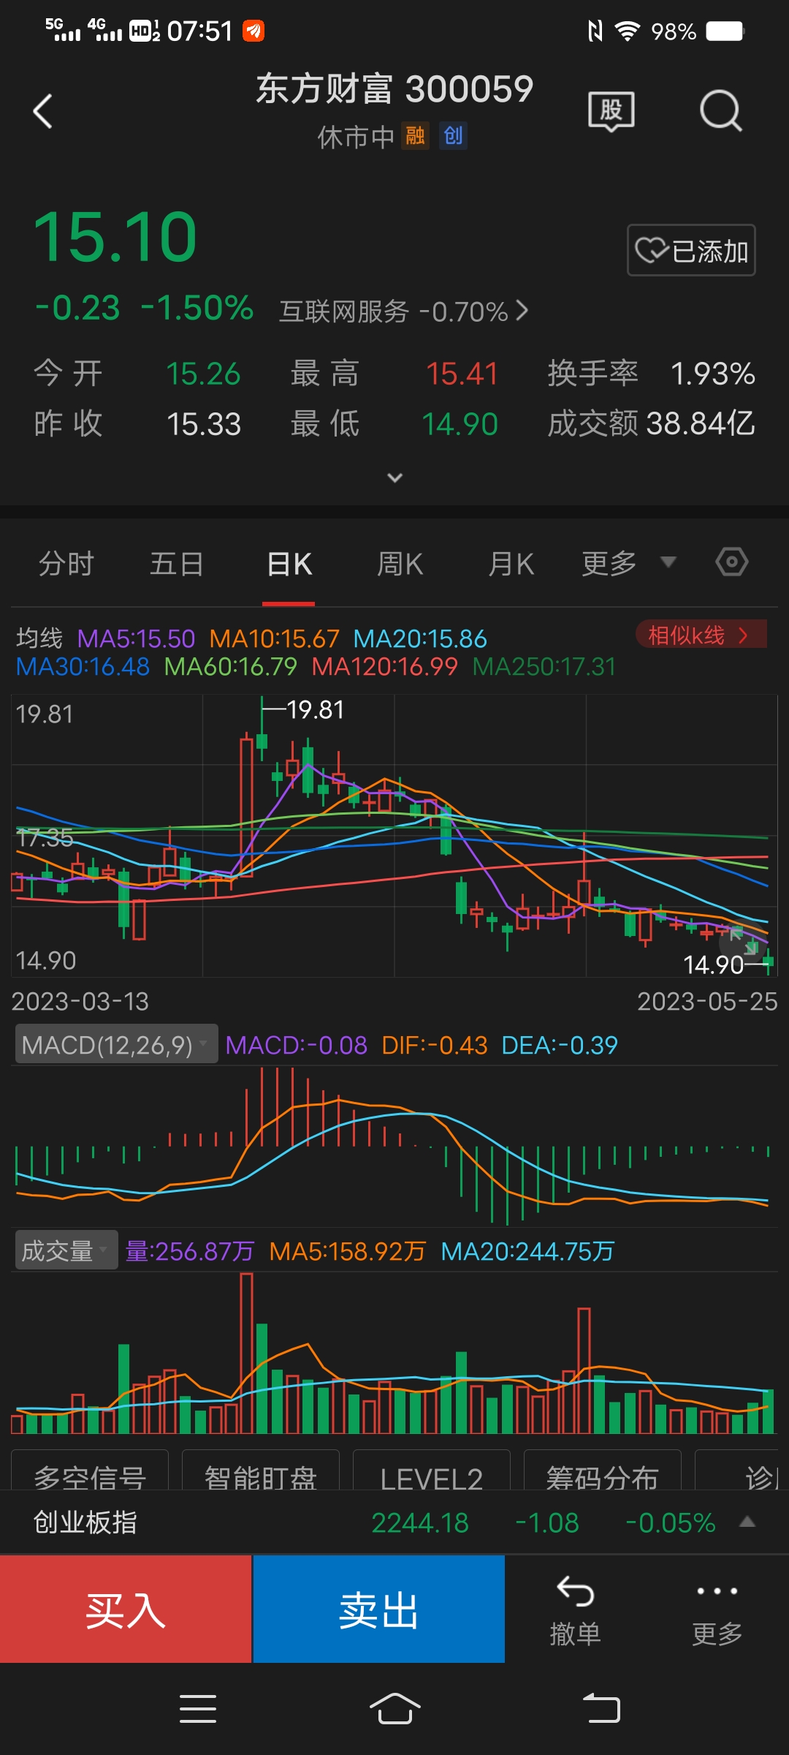Viewport: 789px width, 1755px height.
Task: Tap the Android back navigation icon
Action: (x=601, y=1709)
